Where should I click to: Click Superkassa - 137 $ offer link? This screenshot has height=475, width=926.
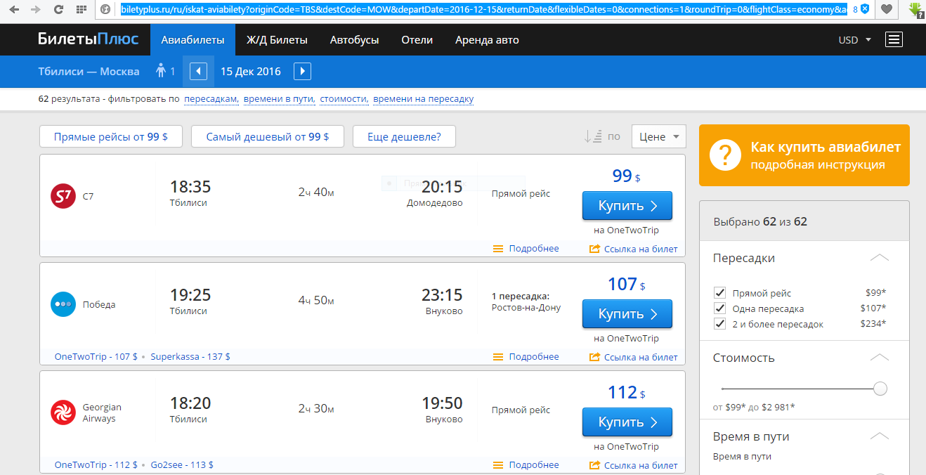point(190,357)
